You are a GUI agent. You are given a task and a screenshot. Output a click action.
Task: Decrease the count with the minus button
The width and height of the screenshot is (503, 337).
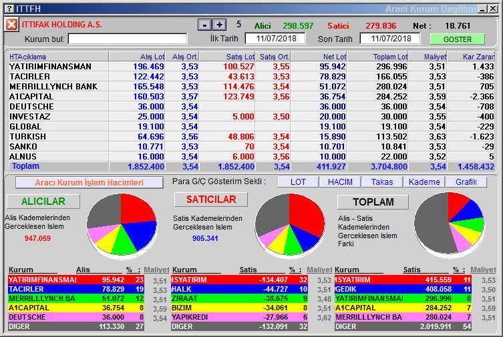[204, 25]
